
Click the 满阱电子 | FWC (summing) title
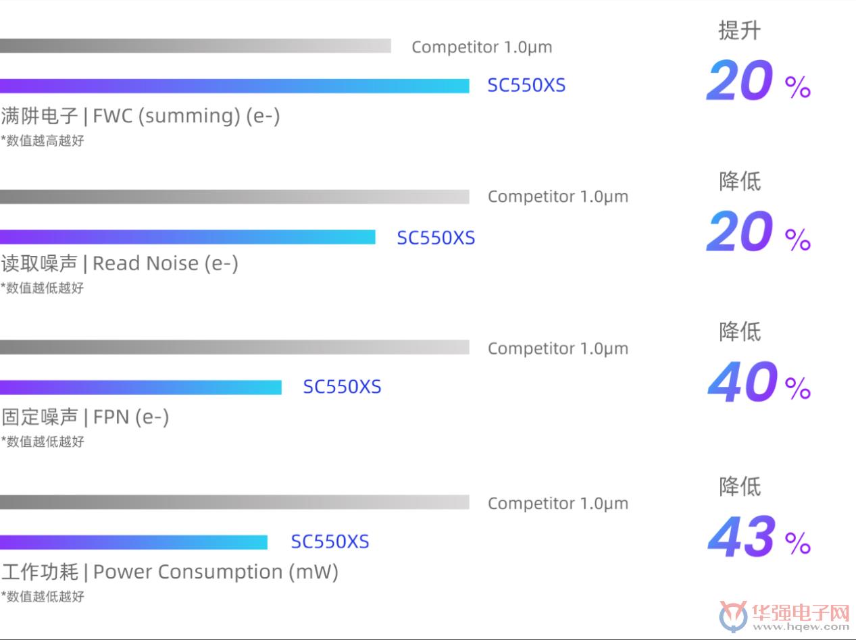click(x=141, y=116)
